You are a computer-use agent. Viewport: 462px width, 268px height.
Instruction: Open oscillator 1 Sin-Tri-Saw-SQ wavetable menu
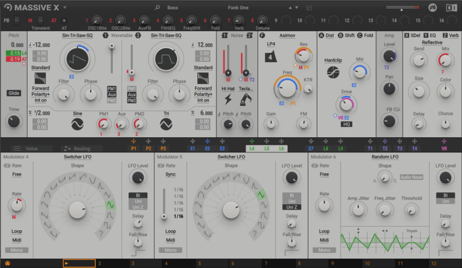pos(77,35)
